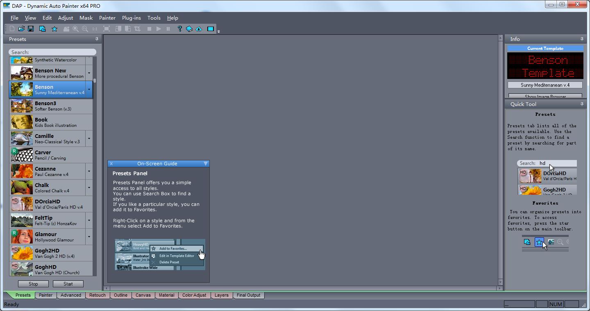590x311 pixels.
Task: Click the Stop button below presets
Action: click(33, 284)
